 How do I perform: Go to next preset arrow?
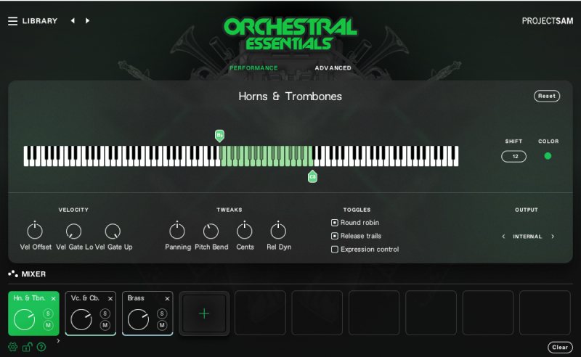click(87, 21)
